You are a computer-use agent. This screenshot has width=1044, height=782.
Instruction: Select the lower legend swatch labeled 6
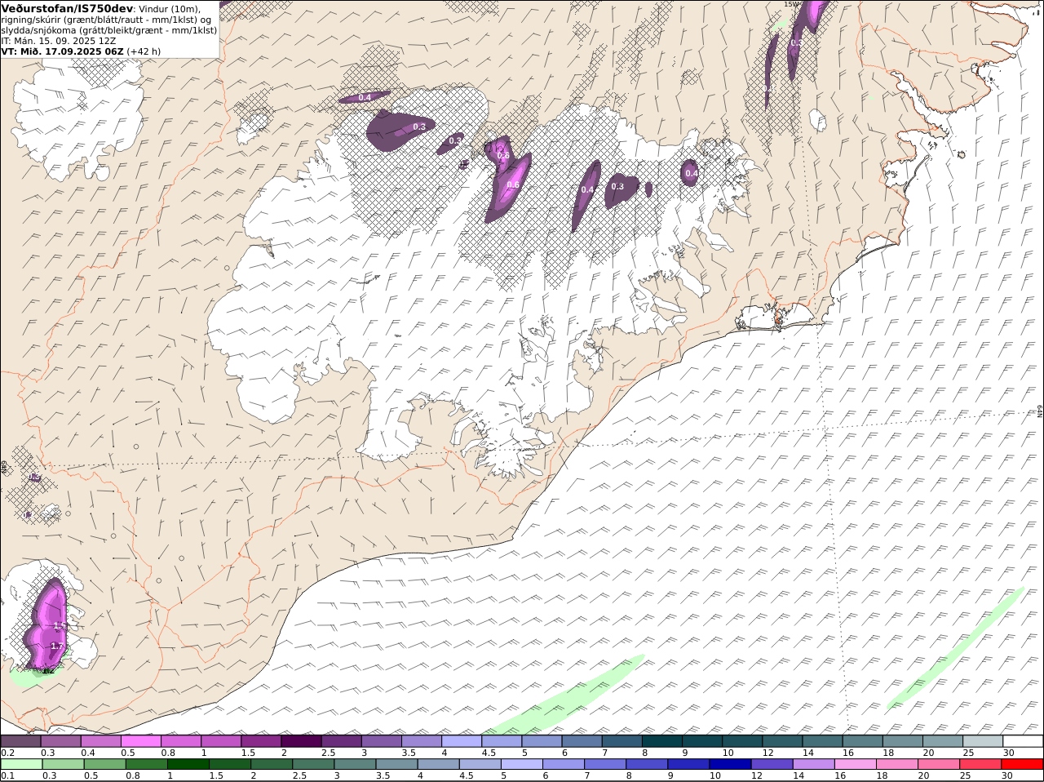coord(564,765)
